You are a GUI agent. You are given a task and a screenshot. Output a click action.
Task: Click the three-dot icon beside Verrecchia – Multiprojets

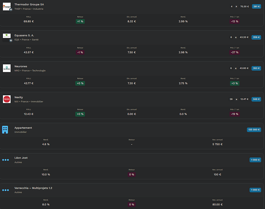(x=5, y=190)
